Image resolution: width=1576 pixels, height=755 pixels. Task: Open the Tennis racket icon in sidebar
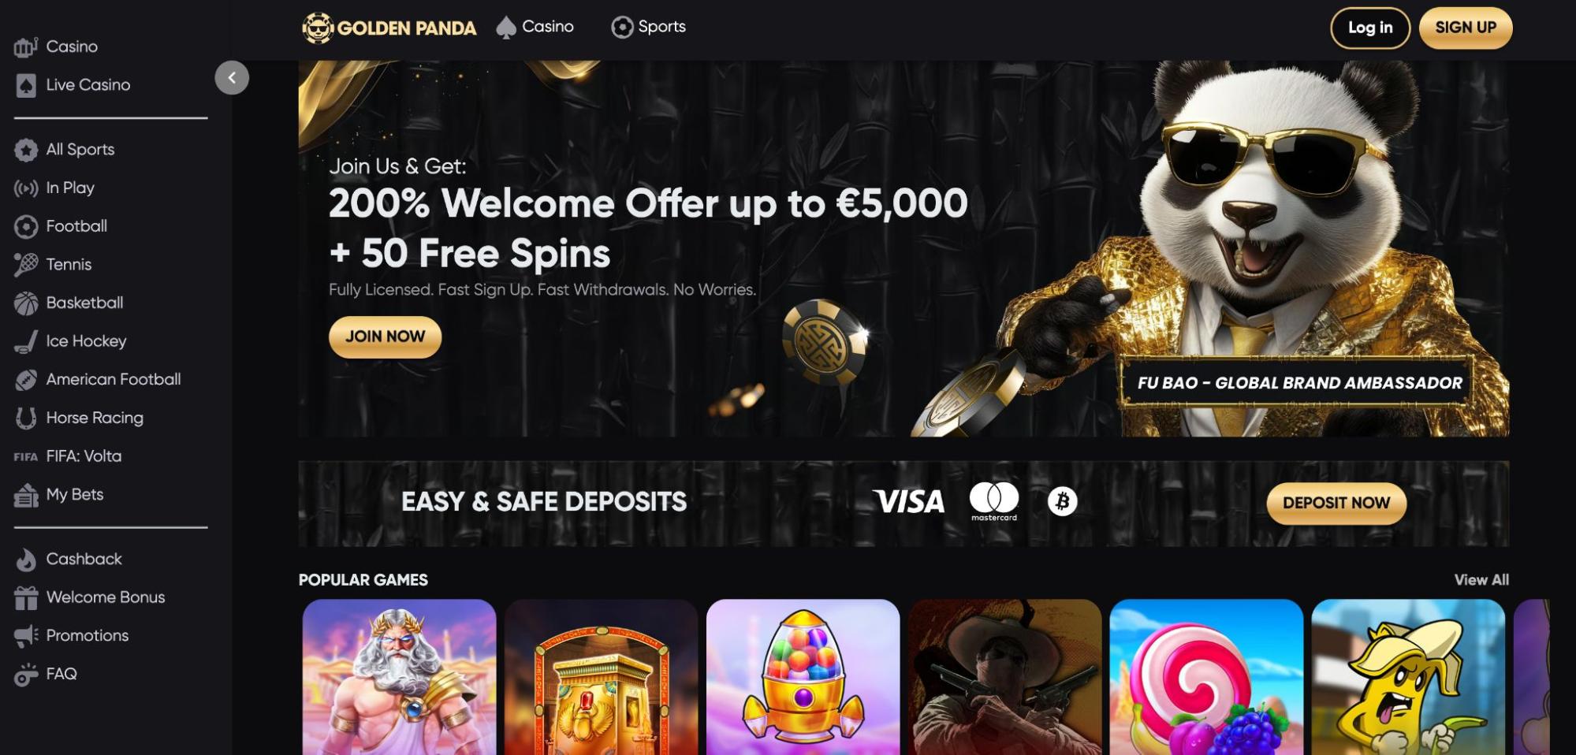[x=26, y=265]
